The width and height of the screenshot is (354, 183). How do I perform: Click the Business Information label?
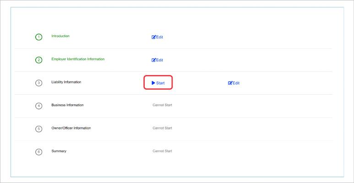pyautogui.click(x=67, y=105)
